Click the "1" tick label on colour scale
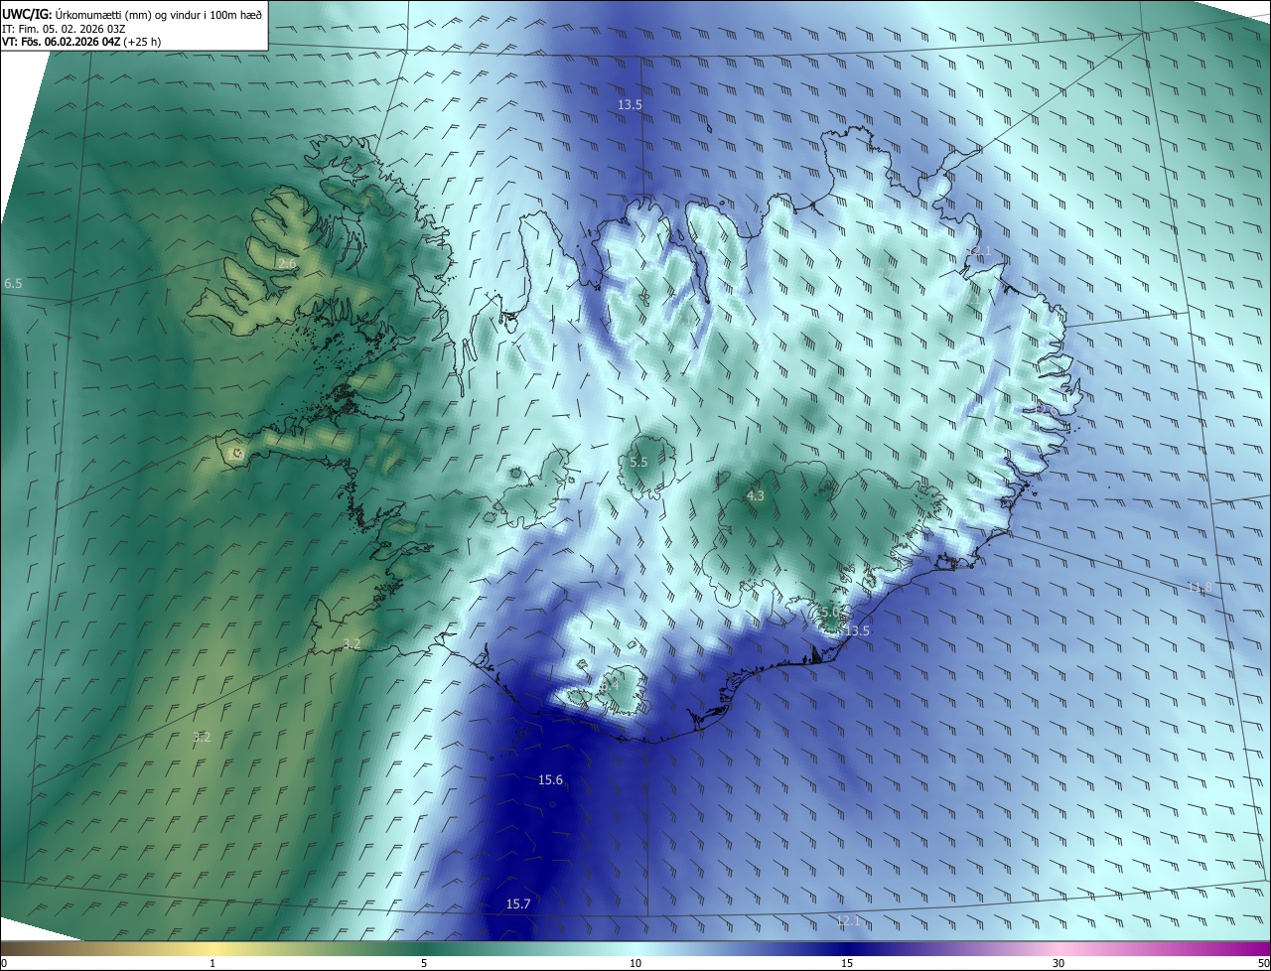Viewport: 1271px width, 971px height. [213, 963]
